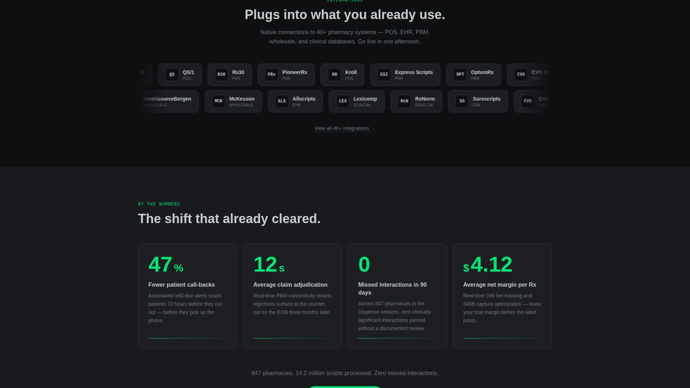
Task: Click the "Average claim adjudication" title
Action: coord(290,285)
